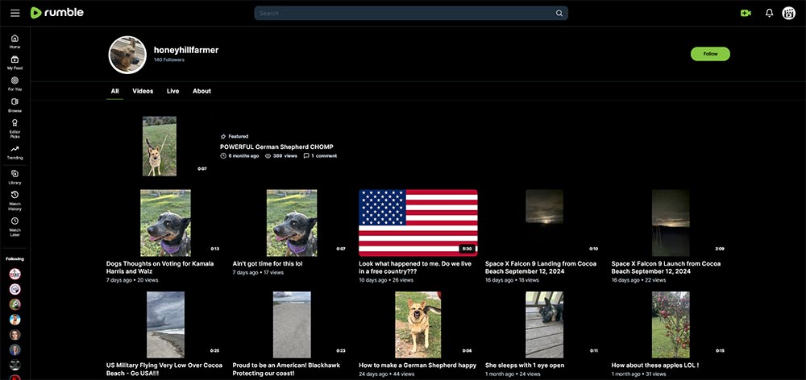Open Editor Picks in sidebar
Viewport: 806px width, 380px height.
coord(15,128)
